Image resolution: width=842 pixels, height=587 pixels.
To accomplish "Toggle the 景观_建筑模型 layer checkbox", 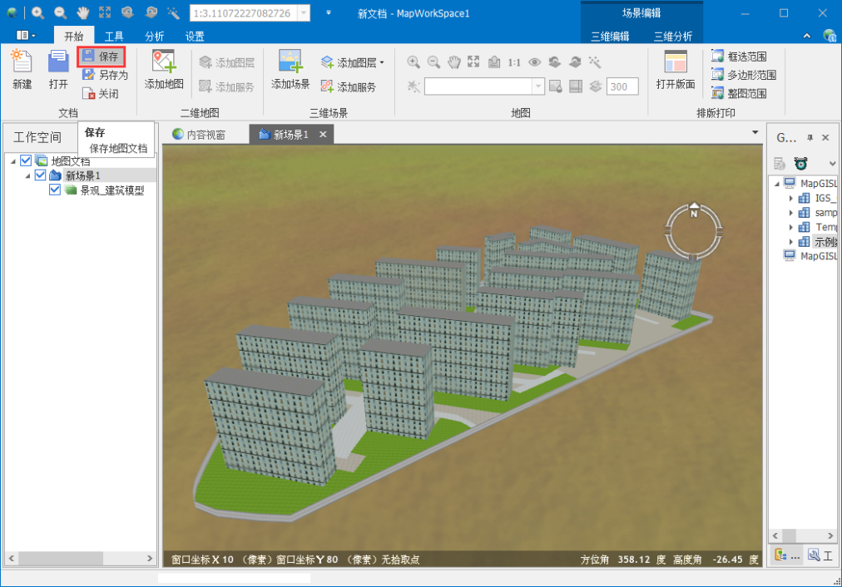I will (55, 190).
